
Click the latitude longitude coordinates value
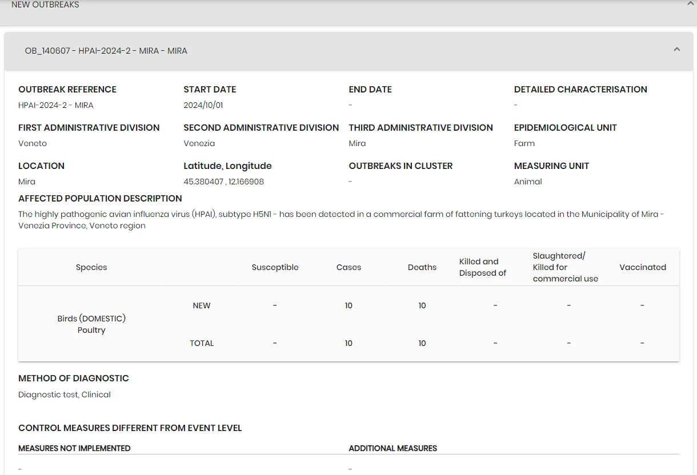click(x=223, y=182)
